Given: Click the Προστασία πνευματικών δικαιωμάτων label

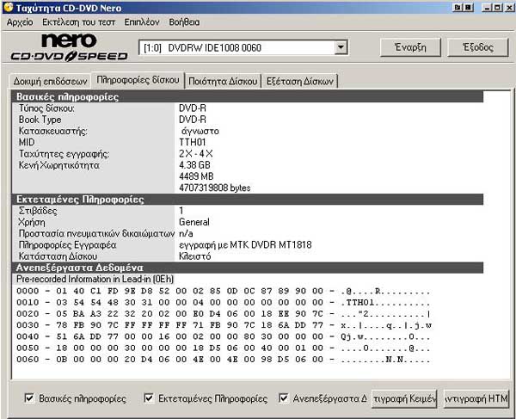Looking at the screenshot, I should tap(96, 234).
